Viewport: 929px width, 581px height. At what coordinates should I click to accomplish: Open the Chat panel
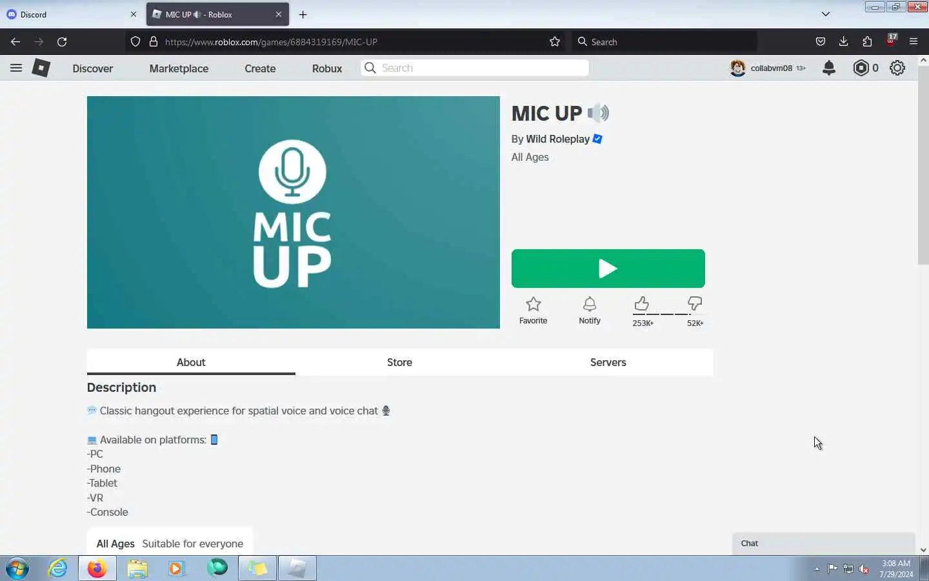(824, 544)
